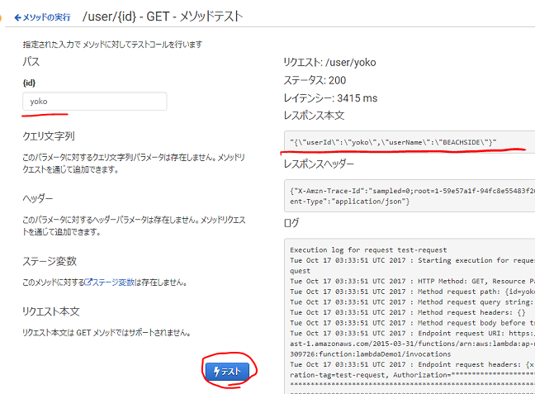Click the リクエスト: /user/yoko text
535x394 pixels.
click(x=330, y=63)
